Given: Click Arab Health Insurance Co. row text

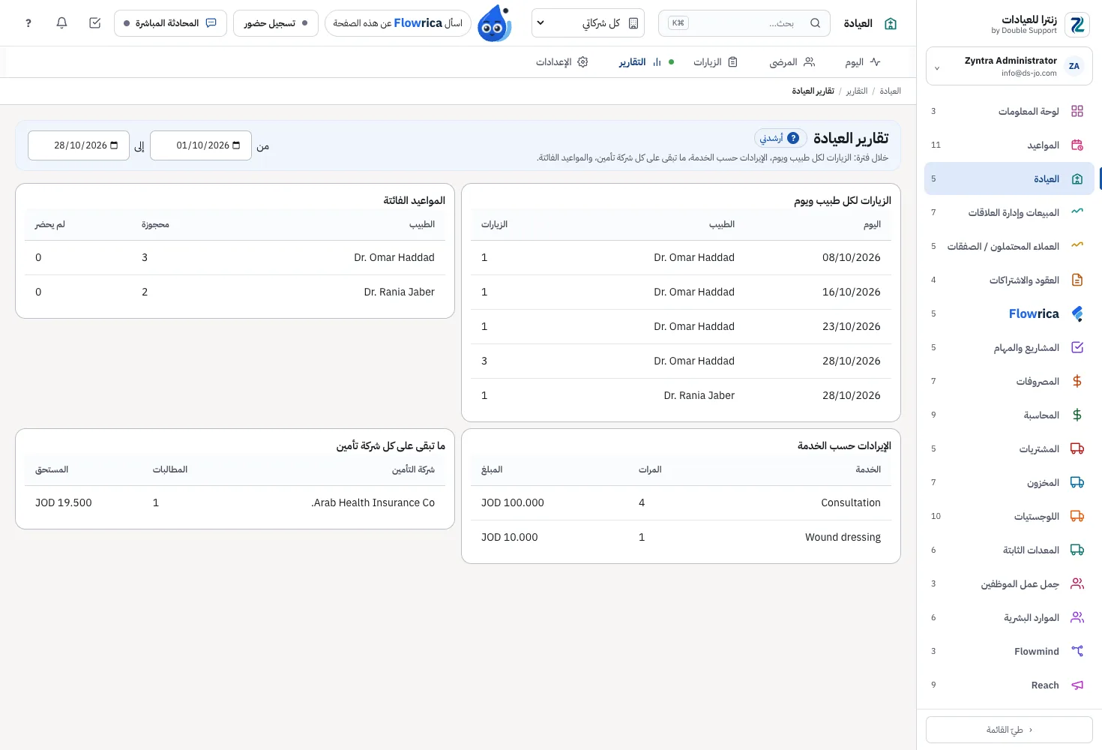Looking at the screenshot, I should coord(373,502).
